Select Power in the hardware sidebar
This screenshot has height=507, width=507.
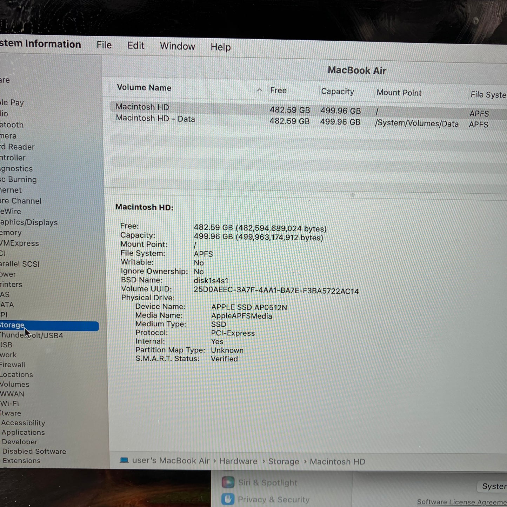(x=9, y=274)
